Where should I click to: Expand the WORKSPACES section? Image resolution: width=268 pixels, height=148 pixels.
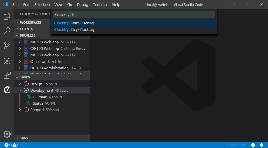point(17,22)
